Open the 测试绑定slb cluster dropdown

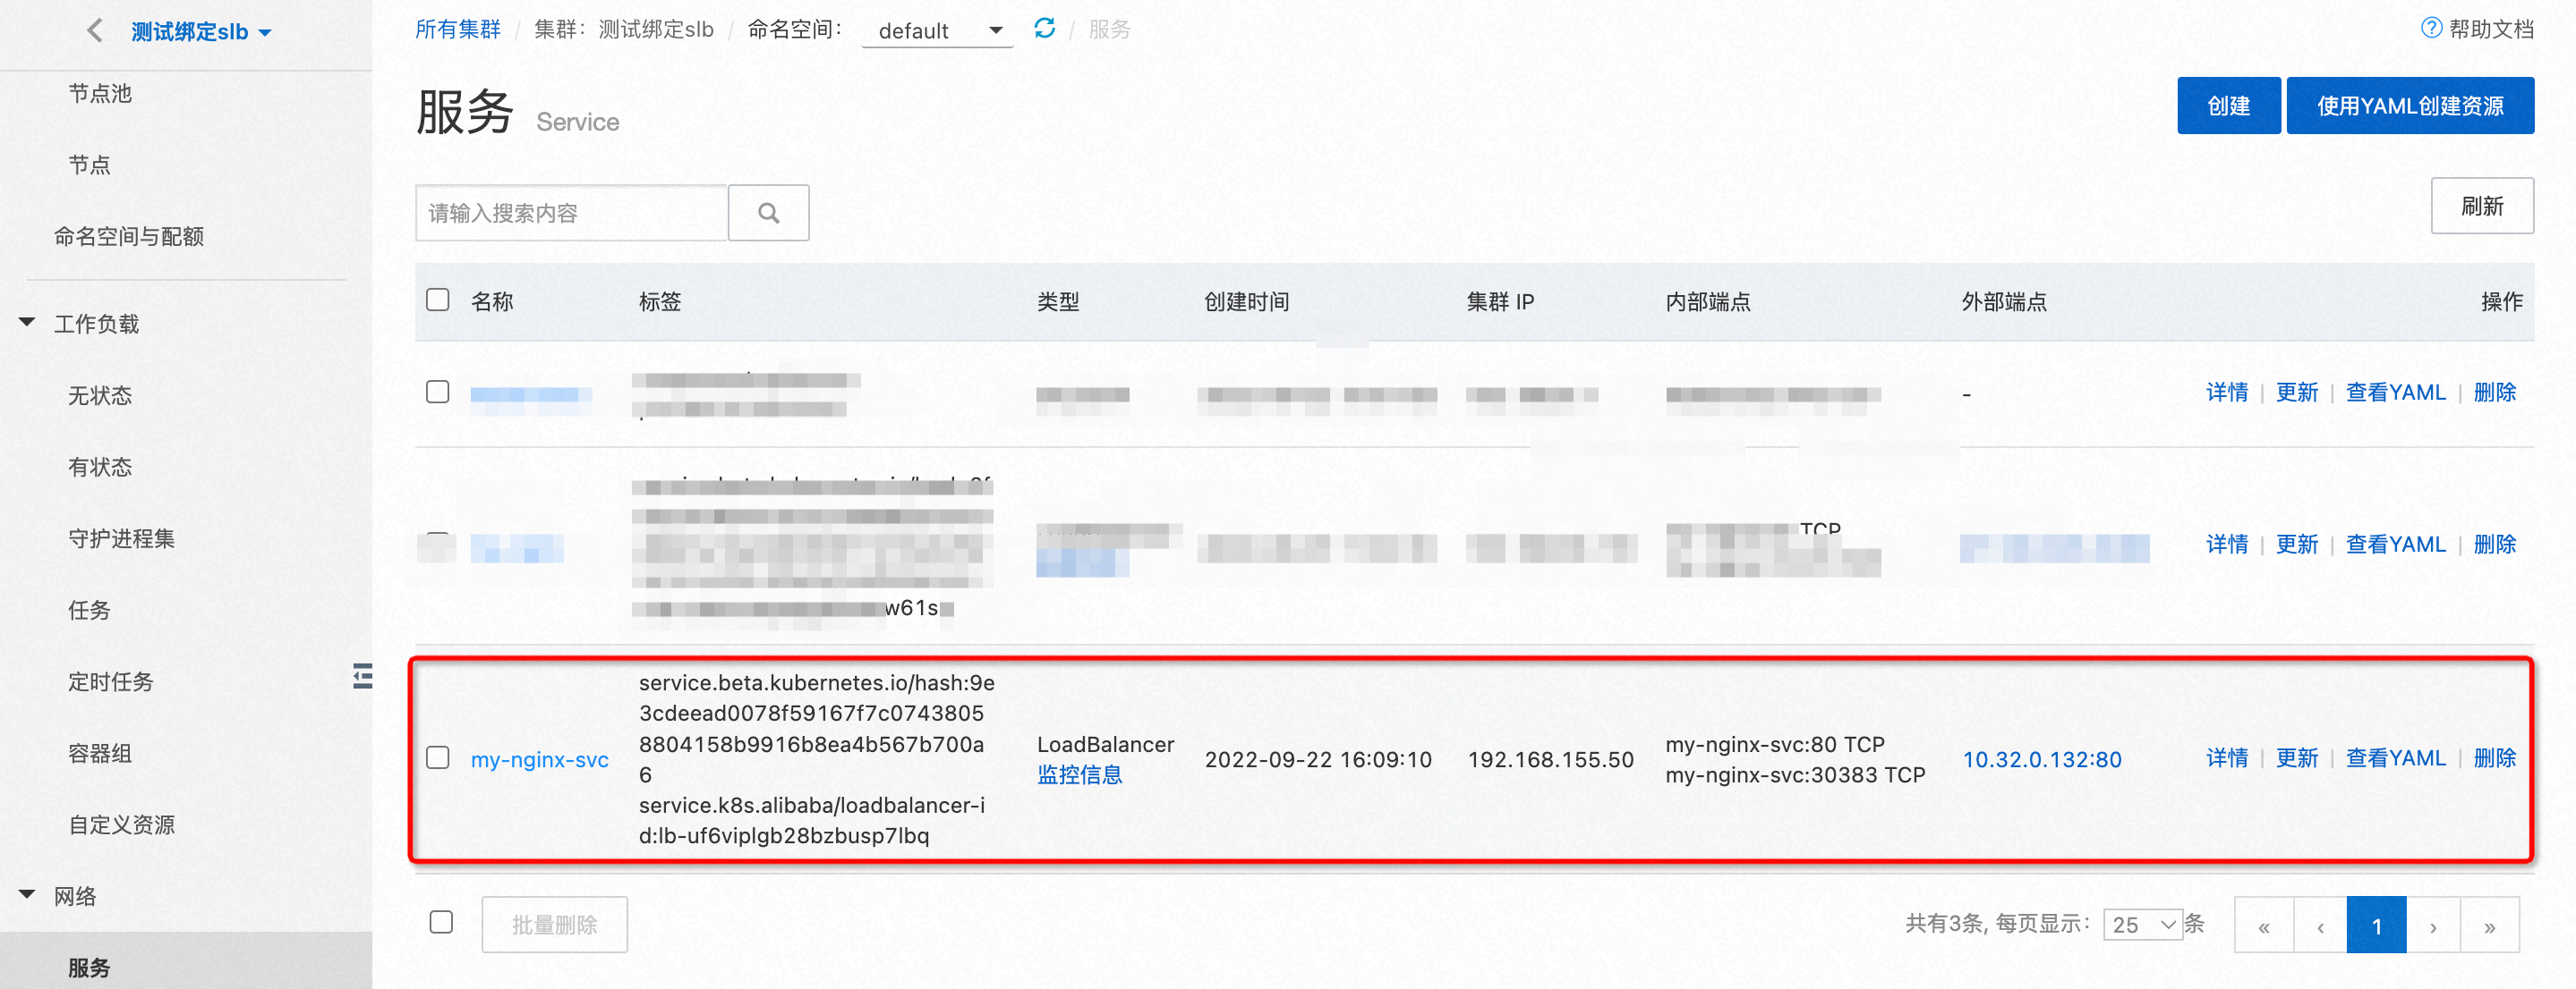coord(201,32)
